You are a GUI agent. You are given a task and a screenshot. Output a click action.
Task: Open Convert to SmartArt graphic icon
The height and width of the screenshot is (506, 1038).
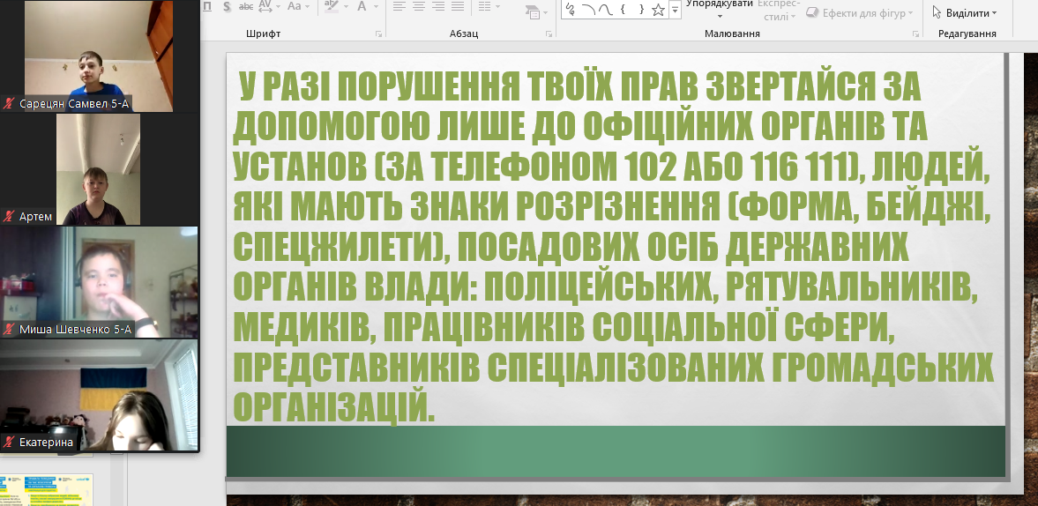click(x=534, y=12)
